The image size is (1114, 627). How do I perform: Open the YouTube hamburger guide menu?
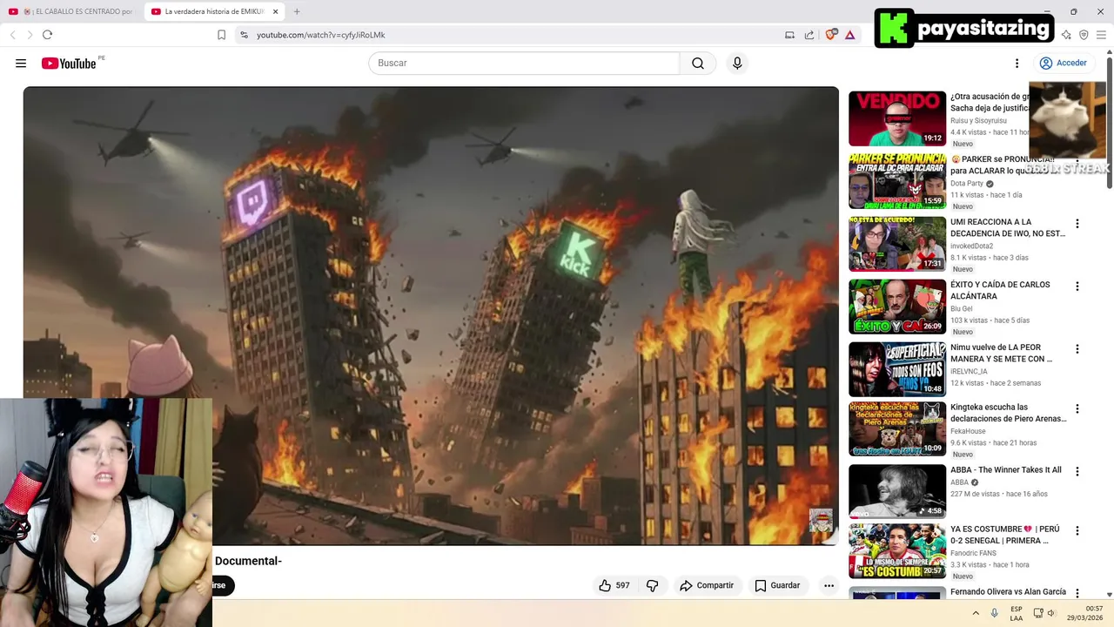[x=21, y=64]
